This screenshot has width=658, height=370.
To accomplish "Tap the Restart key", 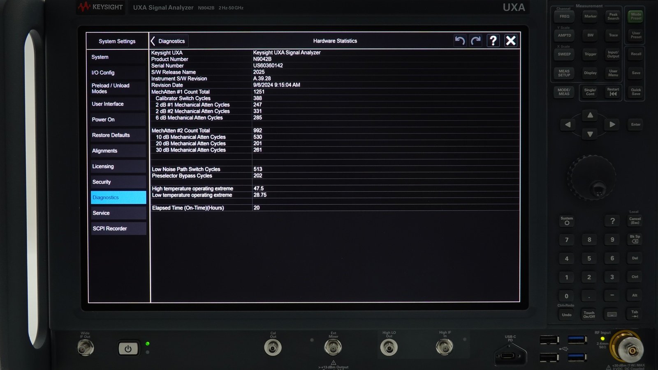I will coord(613,92).
